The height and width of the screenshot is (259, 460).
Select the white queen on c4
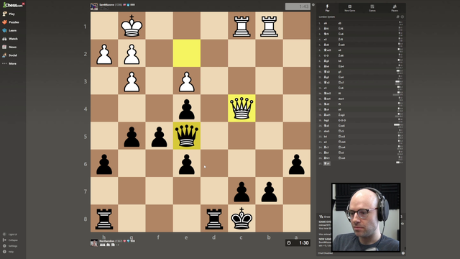click(x=241, y=108)
